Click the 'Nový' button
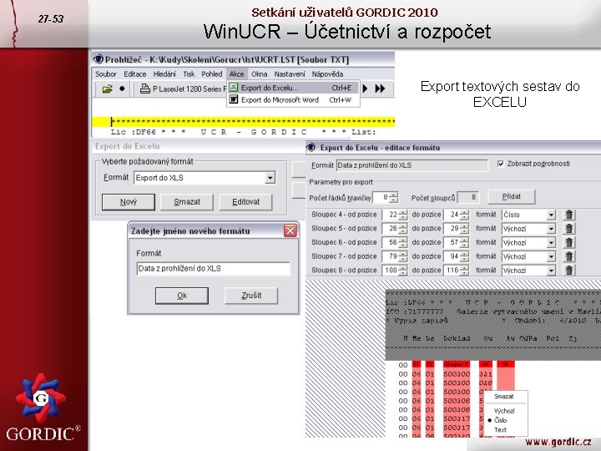This screenshot has width=601, height=451. [x=129, y=202]
